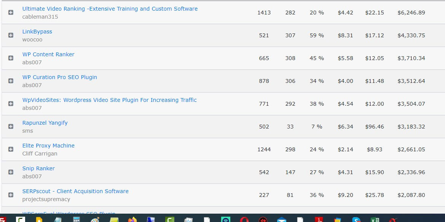The height and width of the screenshot is (222, 445).
Task: Expand the Rapunzel Yangify row
Action: coord(11,127)
